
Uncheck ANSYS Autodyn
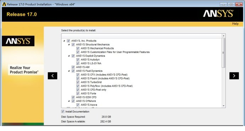point(78,60)
